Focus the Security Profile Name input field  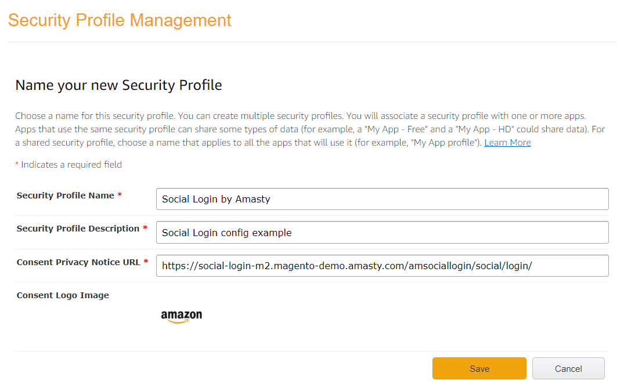(x=382, y=199)
